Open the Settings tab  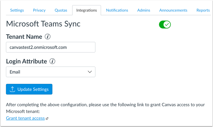point(17,10)
